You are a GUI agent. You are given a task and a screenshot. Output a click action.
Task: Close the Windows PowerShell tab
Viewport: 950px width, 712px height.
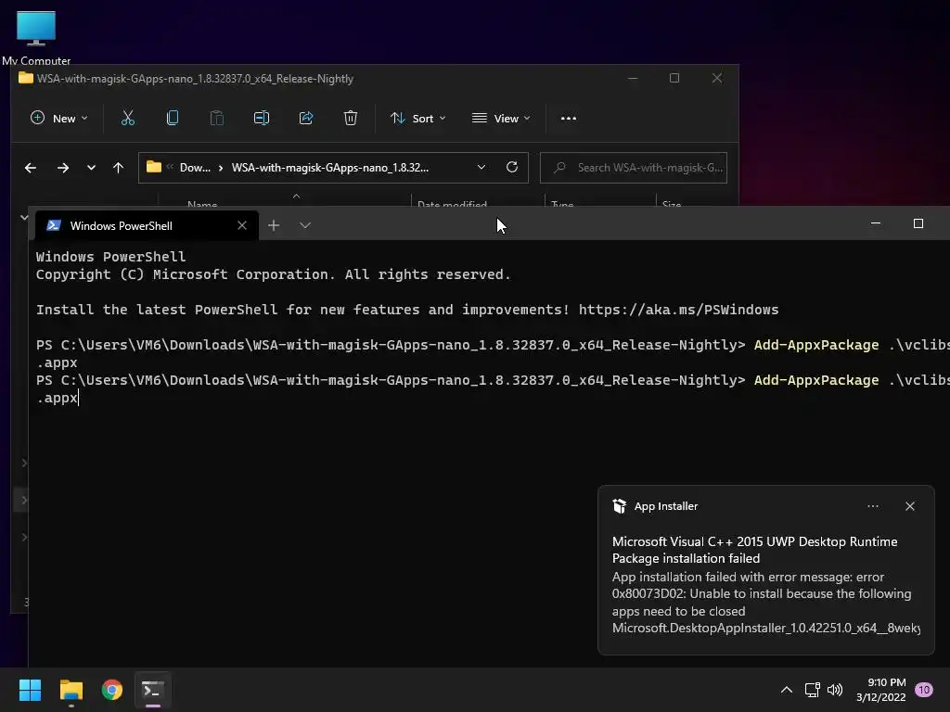(x=242, y=225)
